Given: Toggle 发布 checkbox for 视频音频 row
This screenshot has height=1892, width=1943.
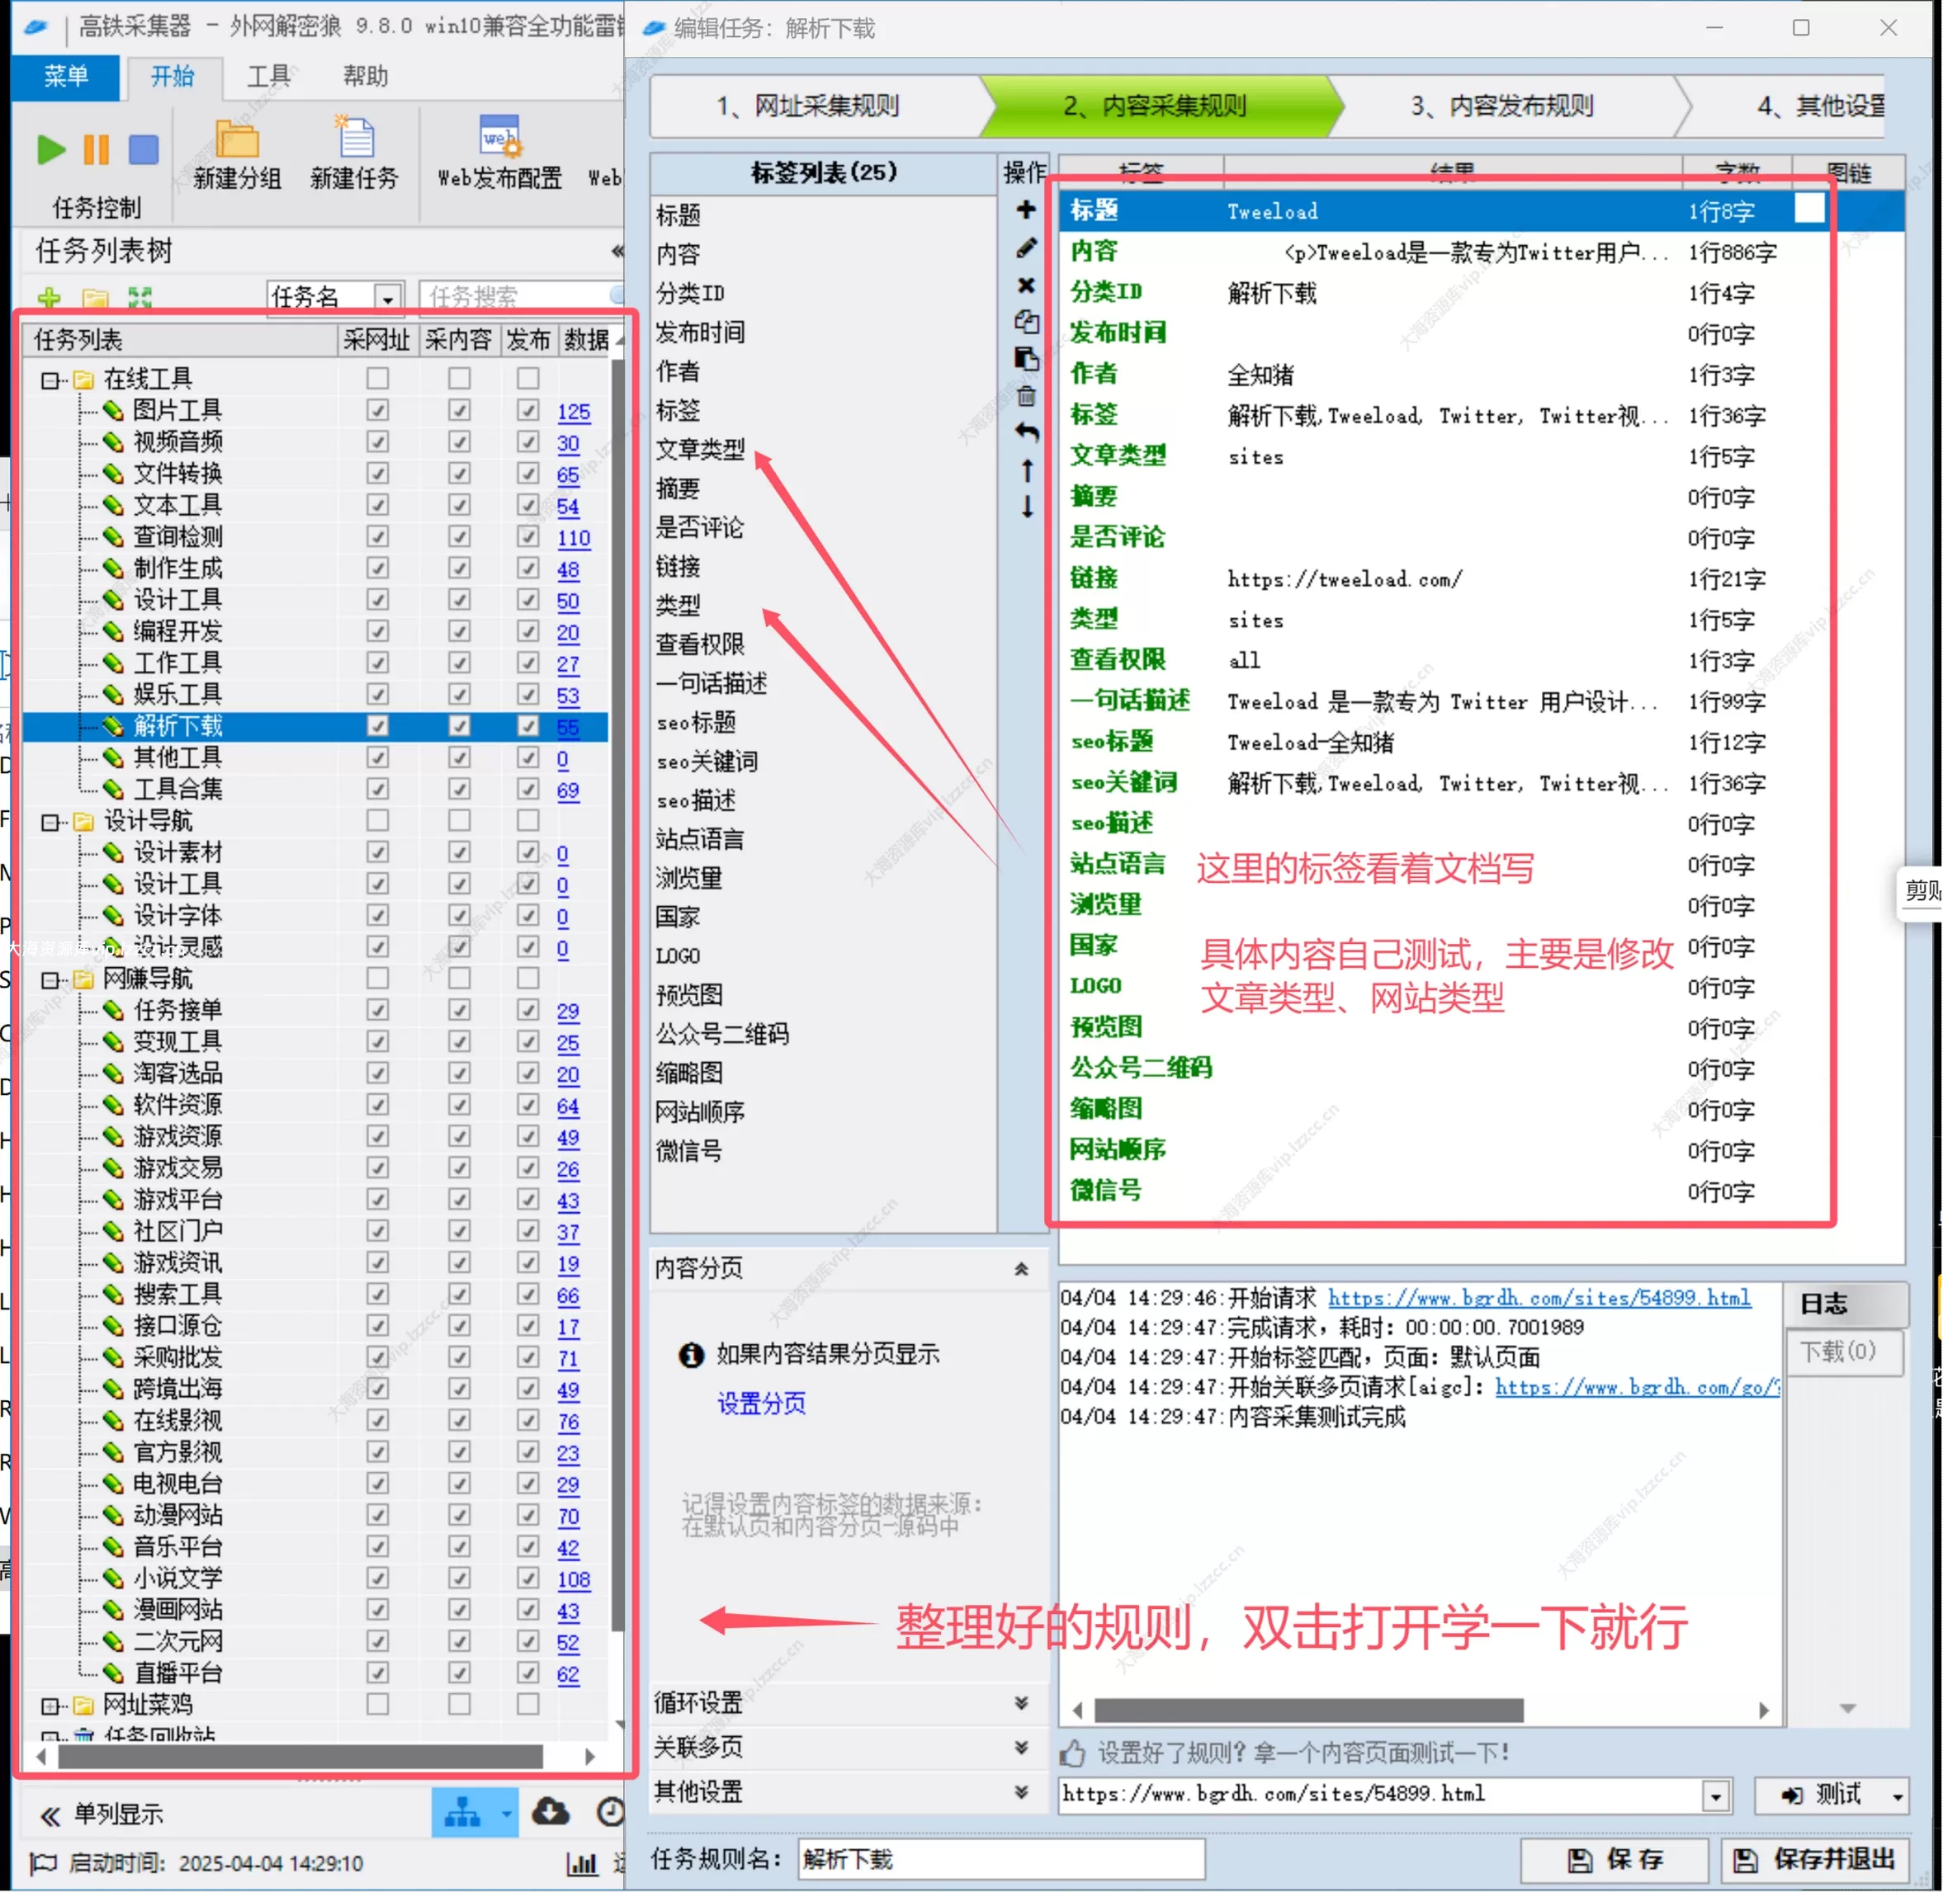Looking at the screenshot, I should tap(527, 442).
